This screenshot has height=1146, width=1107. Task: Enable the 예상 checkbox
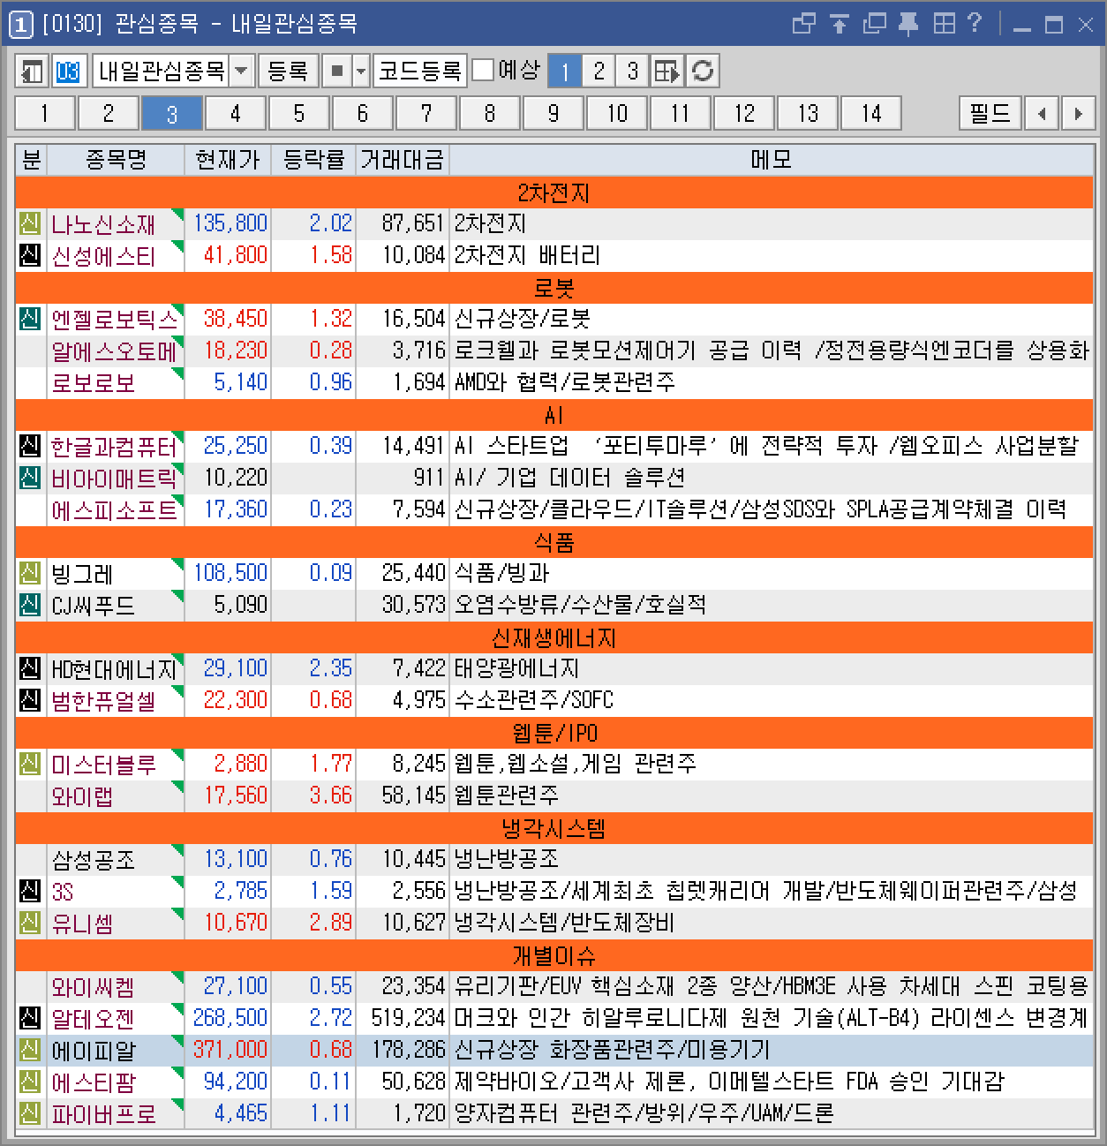(483, 70)
